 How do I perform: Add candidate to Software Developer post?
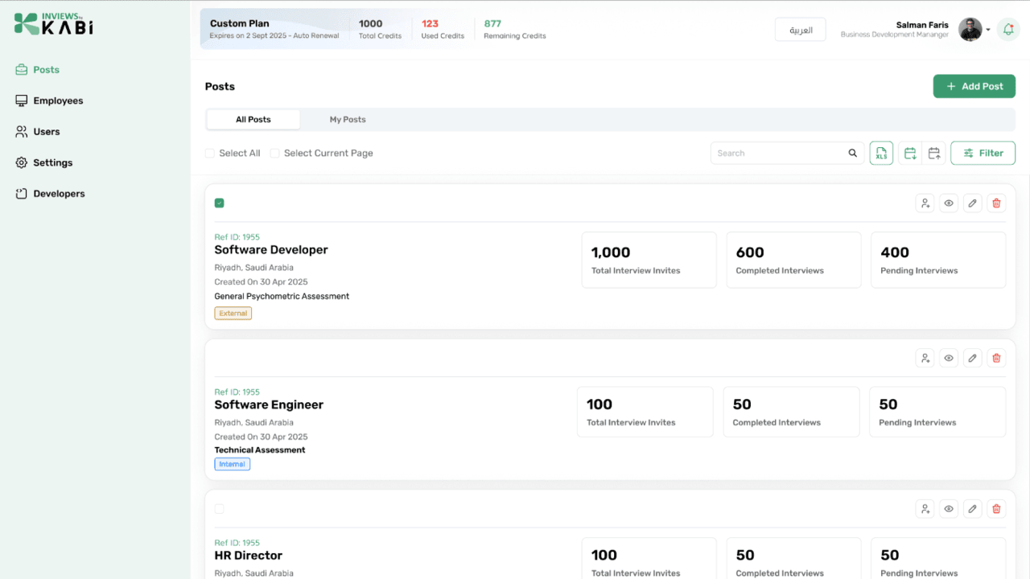pos(925,203)
